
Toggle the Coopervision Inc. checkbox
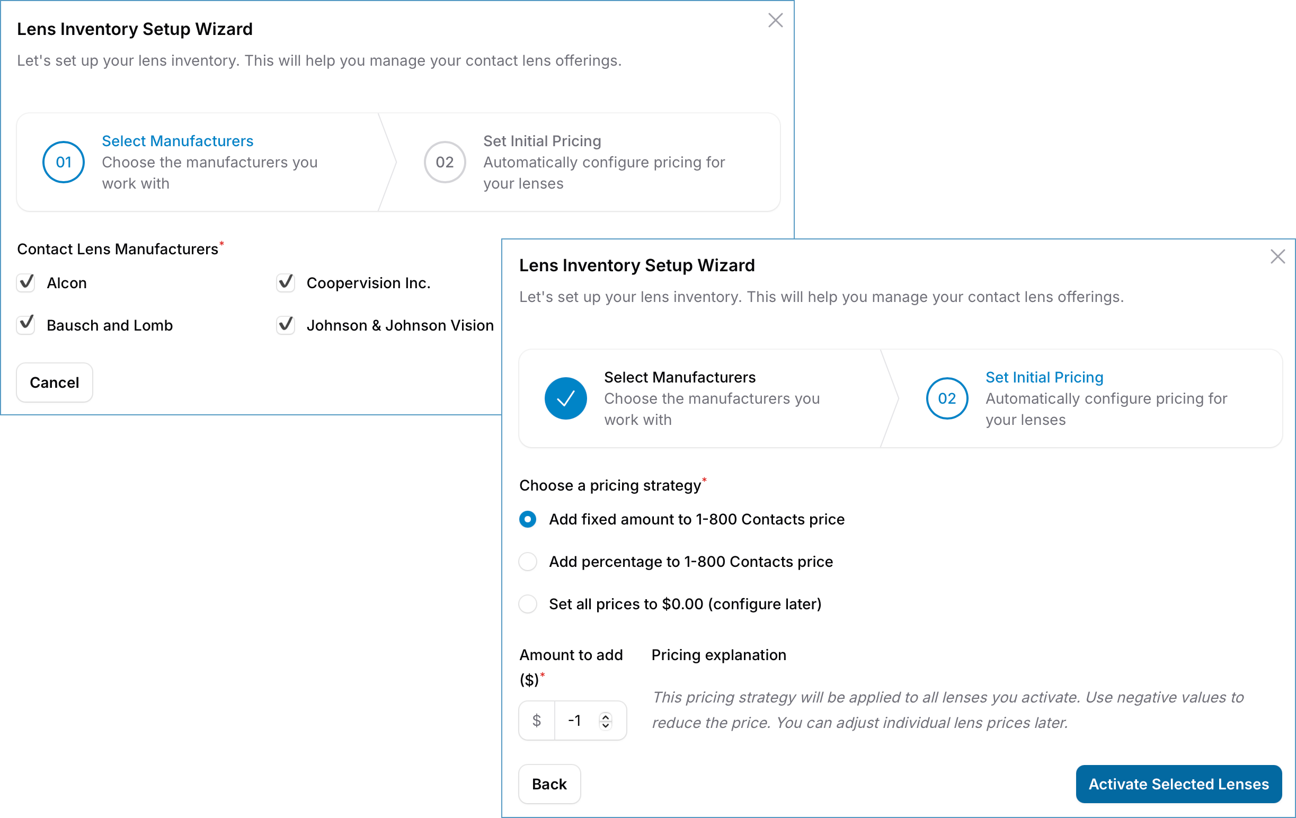pyautogui.click(x=286, y=282)
